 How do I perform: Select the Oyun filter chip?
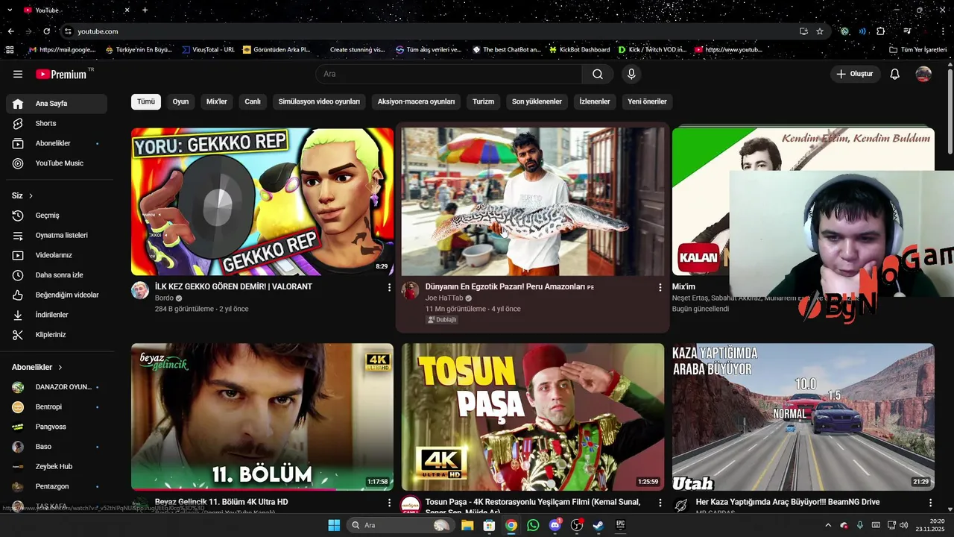pyautogui.click(x=181, y=101)
